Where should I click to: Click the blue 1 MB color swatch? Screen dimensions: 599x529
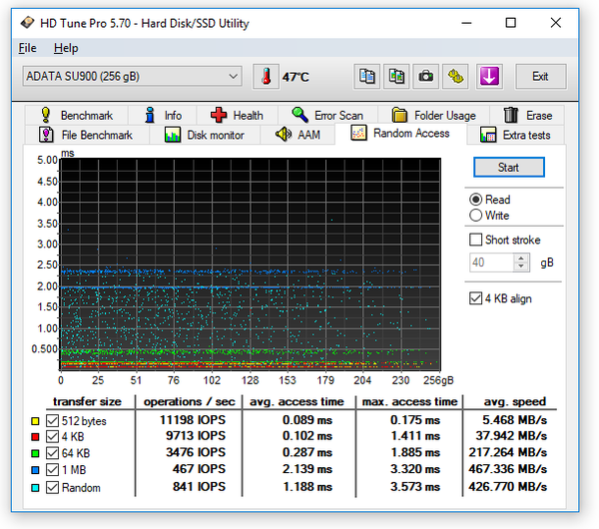[x=35, y=470]
